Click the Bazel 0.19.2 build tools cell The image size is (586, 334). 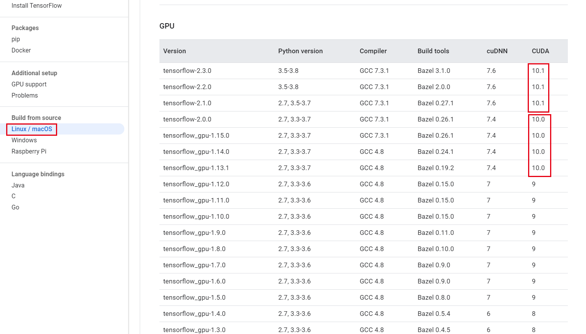tap(436, 168)
